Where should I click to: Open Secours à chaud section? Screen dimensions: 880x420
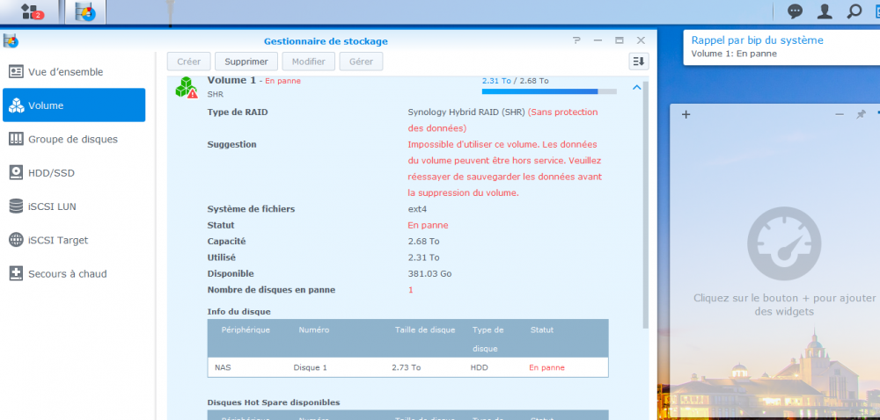74,274
